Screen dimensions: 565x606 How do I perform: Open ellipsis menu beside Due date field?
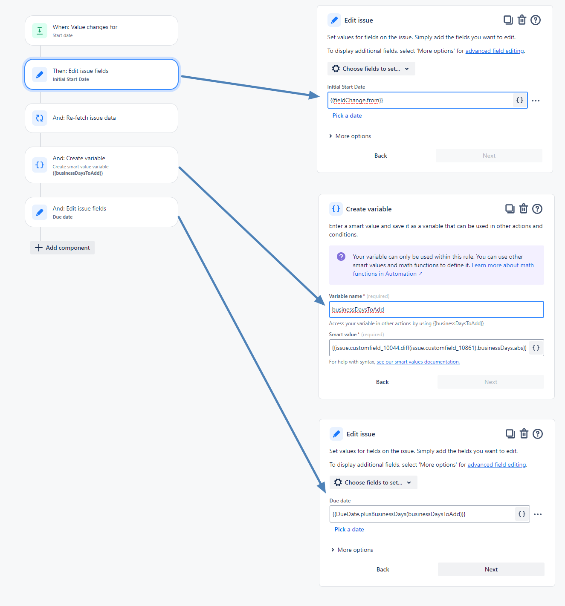(538, 514)
